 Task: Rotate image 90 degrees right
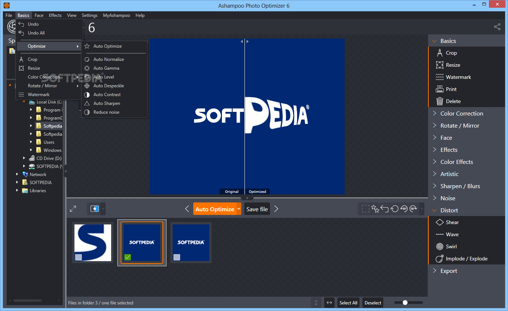pos(413,209)
